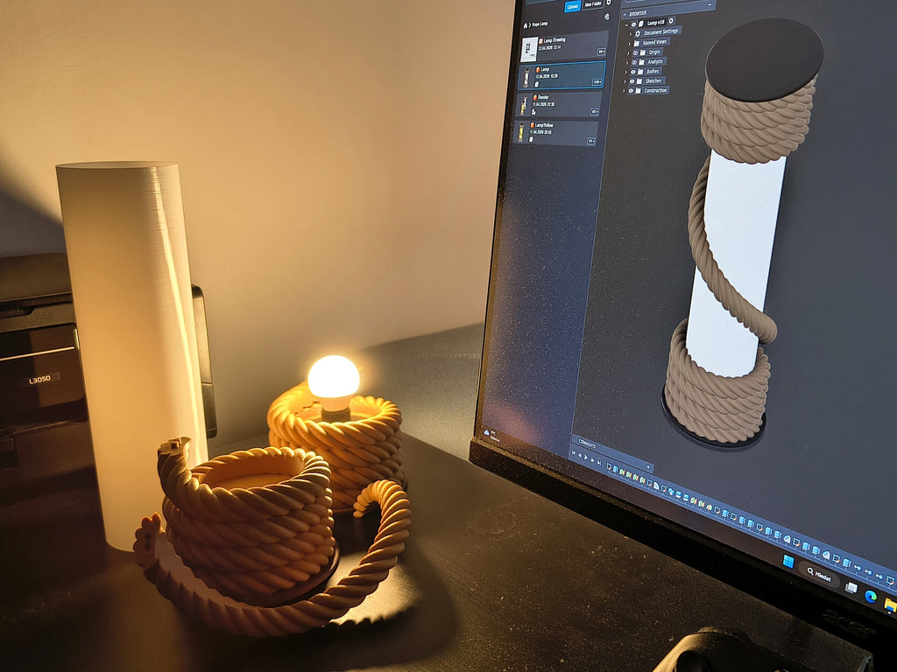Step timeline back one feature
This screenshot has width=897, height=672.
coord(580,455)
